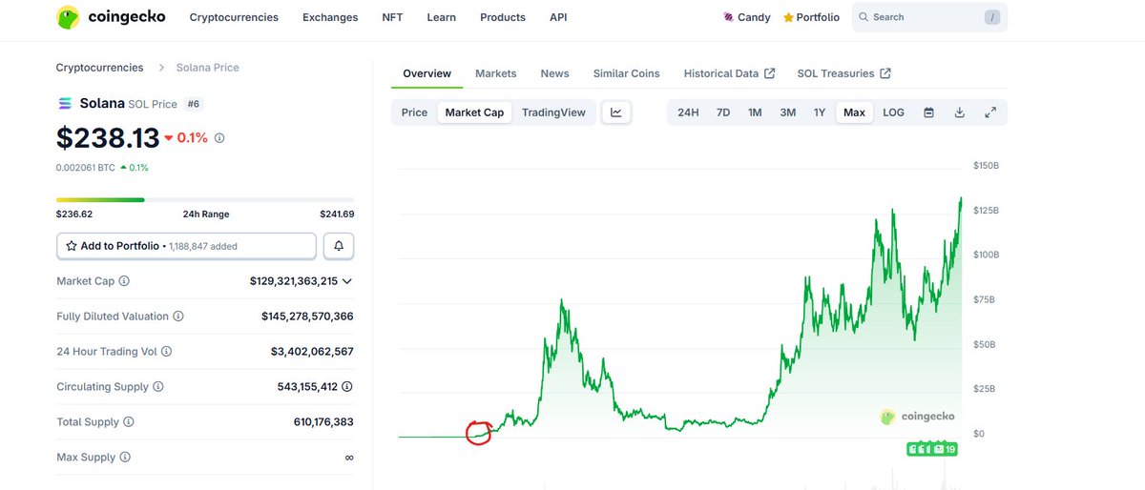Select Market Cap chart view

coord(474,112)
